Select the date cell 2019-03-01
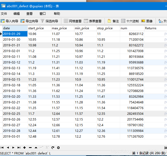This screenshot has width=167, height=156. (x=15, y=136)
